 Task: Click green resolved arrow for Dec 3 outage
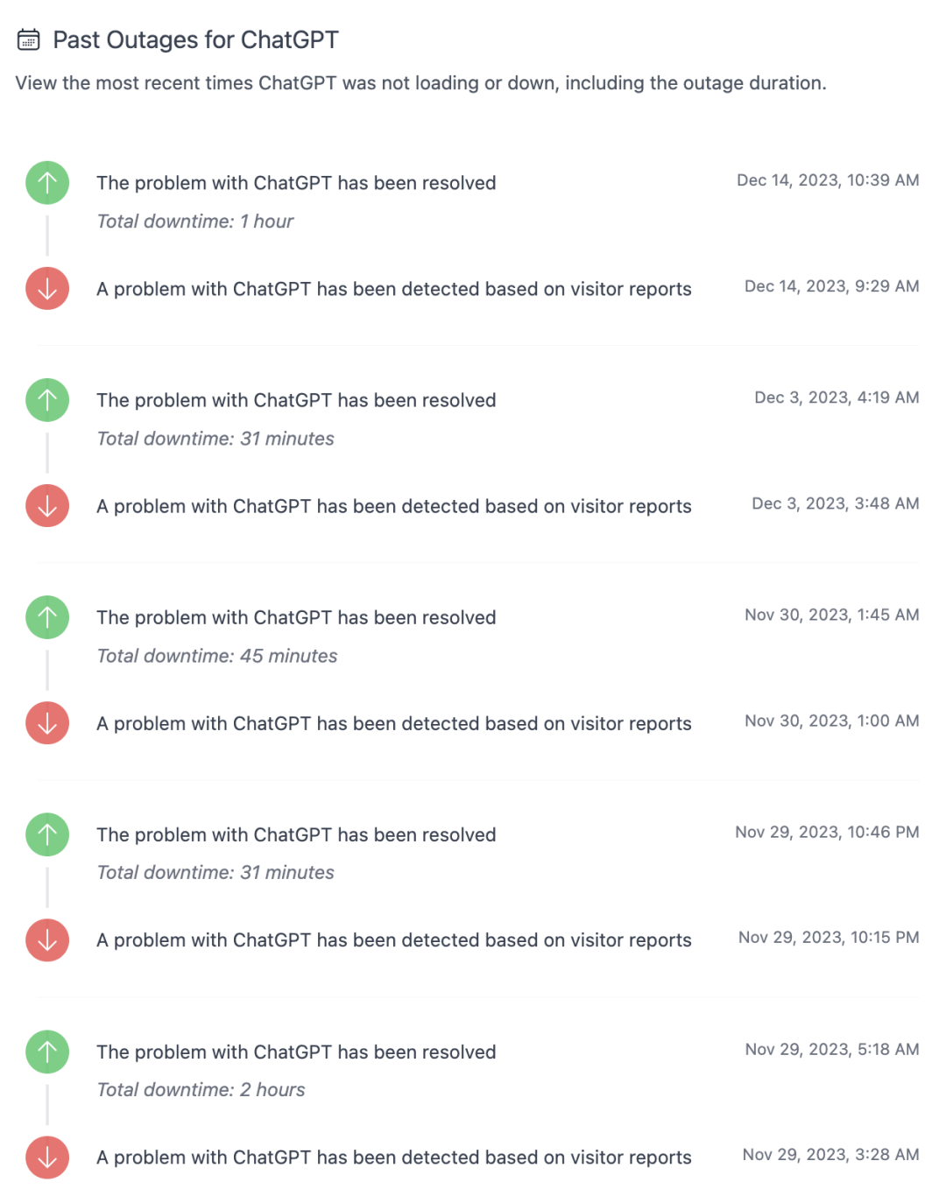click(47, 400)
